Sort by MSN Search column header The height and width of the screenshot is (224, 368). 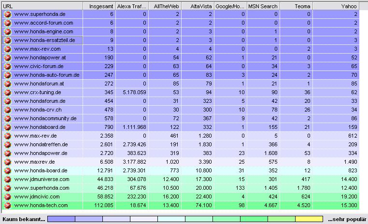(x=263, y=5)
